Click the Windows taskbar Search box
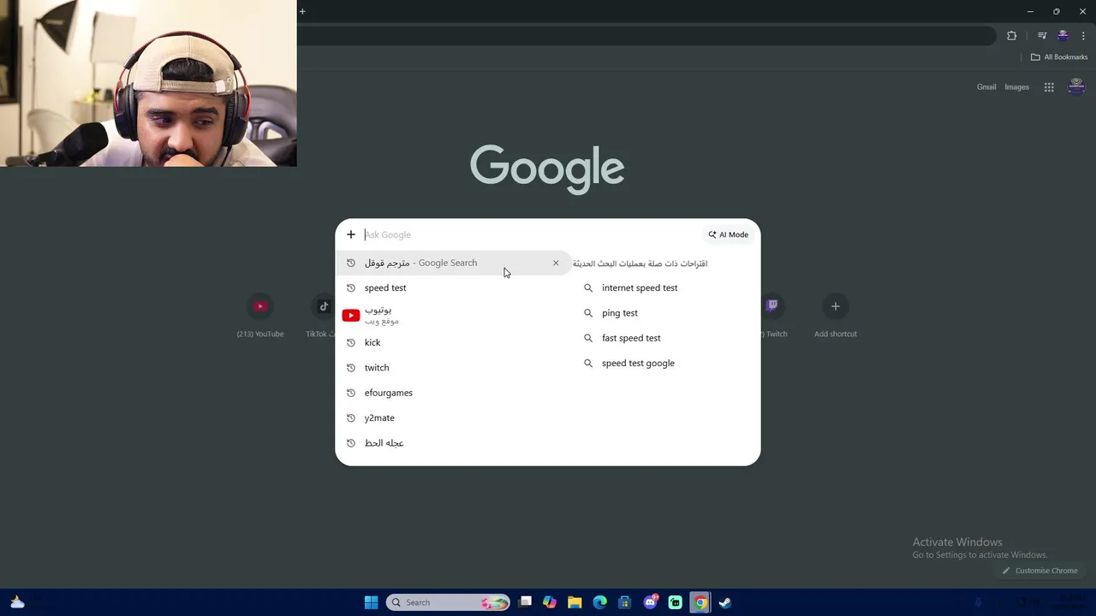 point(448,602)
